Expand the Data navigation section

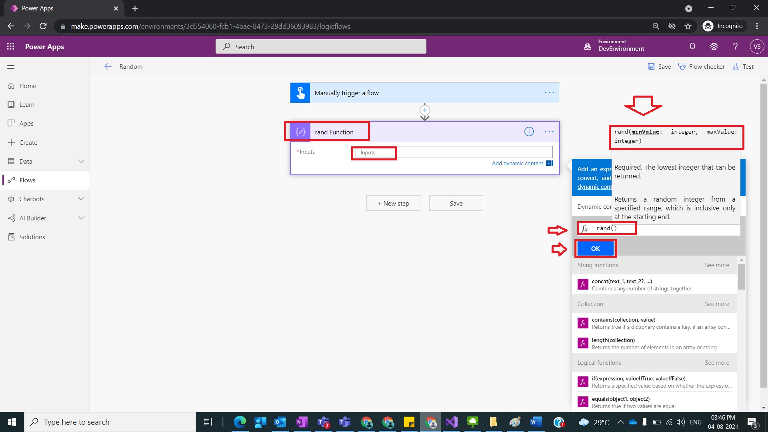pos(81,161)
